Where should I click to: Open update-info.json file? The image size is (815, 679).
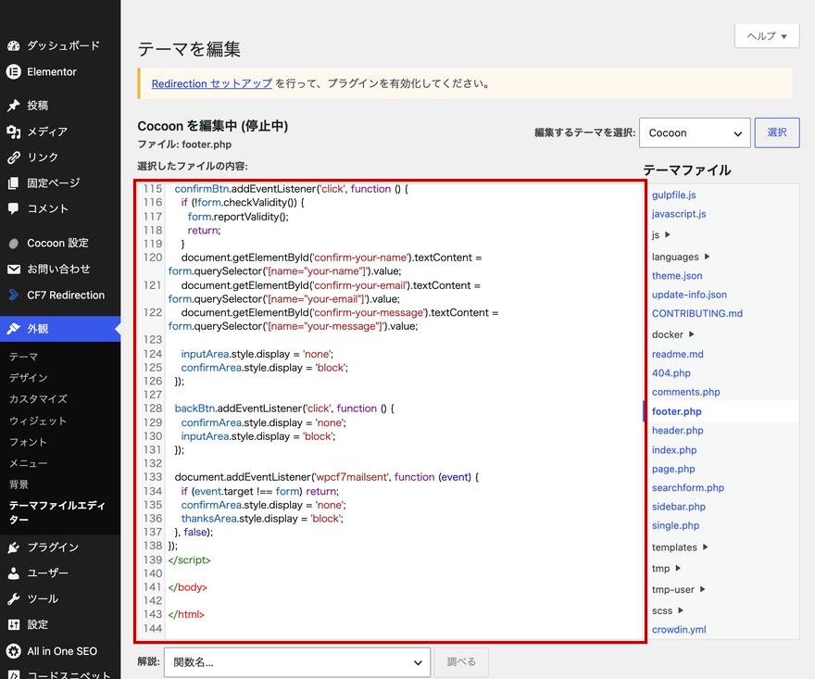click(x=689, y=295)
